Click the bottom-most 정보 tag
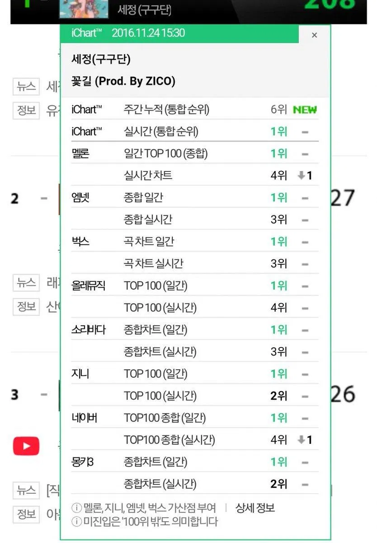Viewport: 377px width, 543px height. [x=26, y=514]
